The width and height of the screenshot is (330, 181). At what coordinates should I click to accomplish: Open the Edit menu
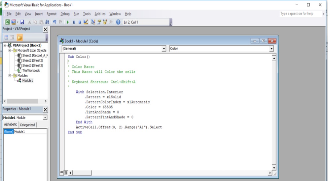pyautogui.click(x=18, y=14)
